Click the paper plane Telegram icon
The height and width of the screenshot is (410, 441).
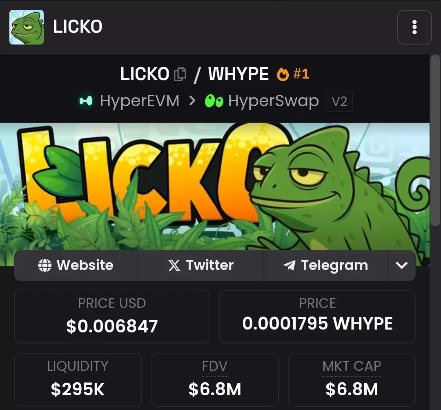290,265
